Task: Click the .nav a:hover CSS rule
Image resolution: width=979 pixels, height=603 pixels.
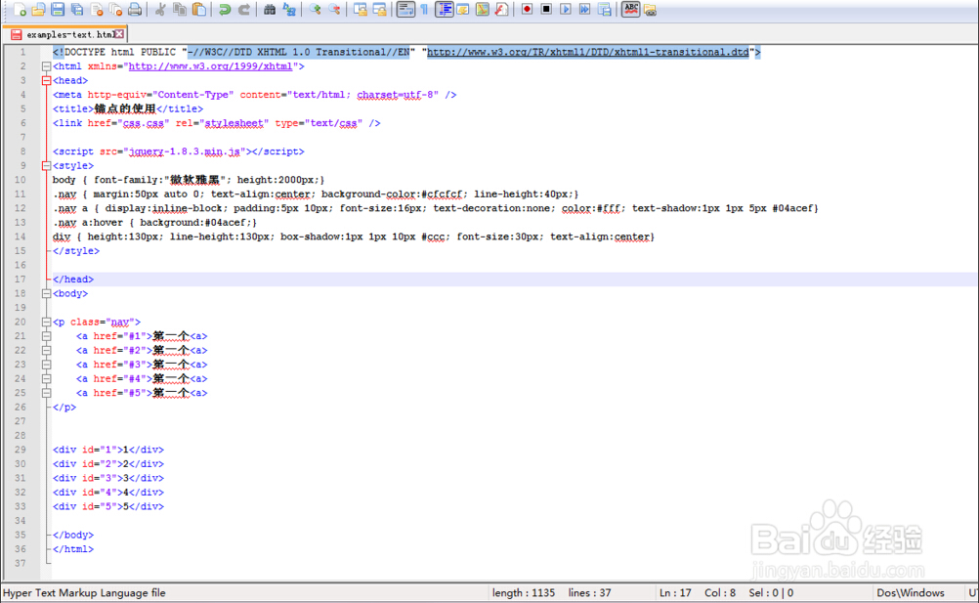Action: tap(154, 222)
